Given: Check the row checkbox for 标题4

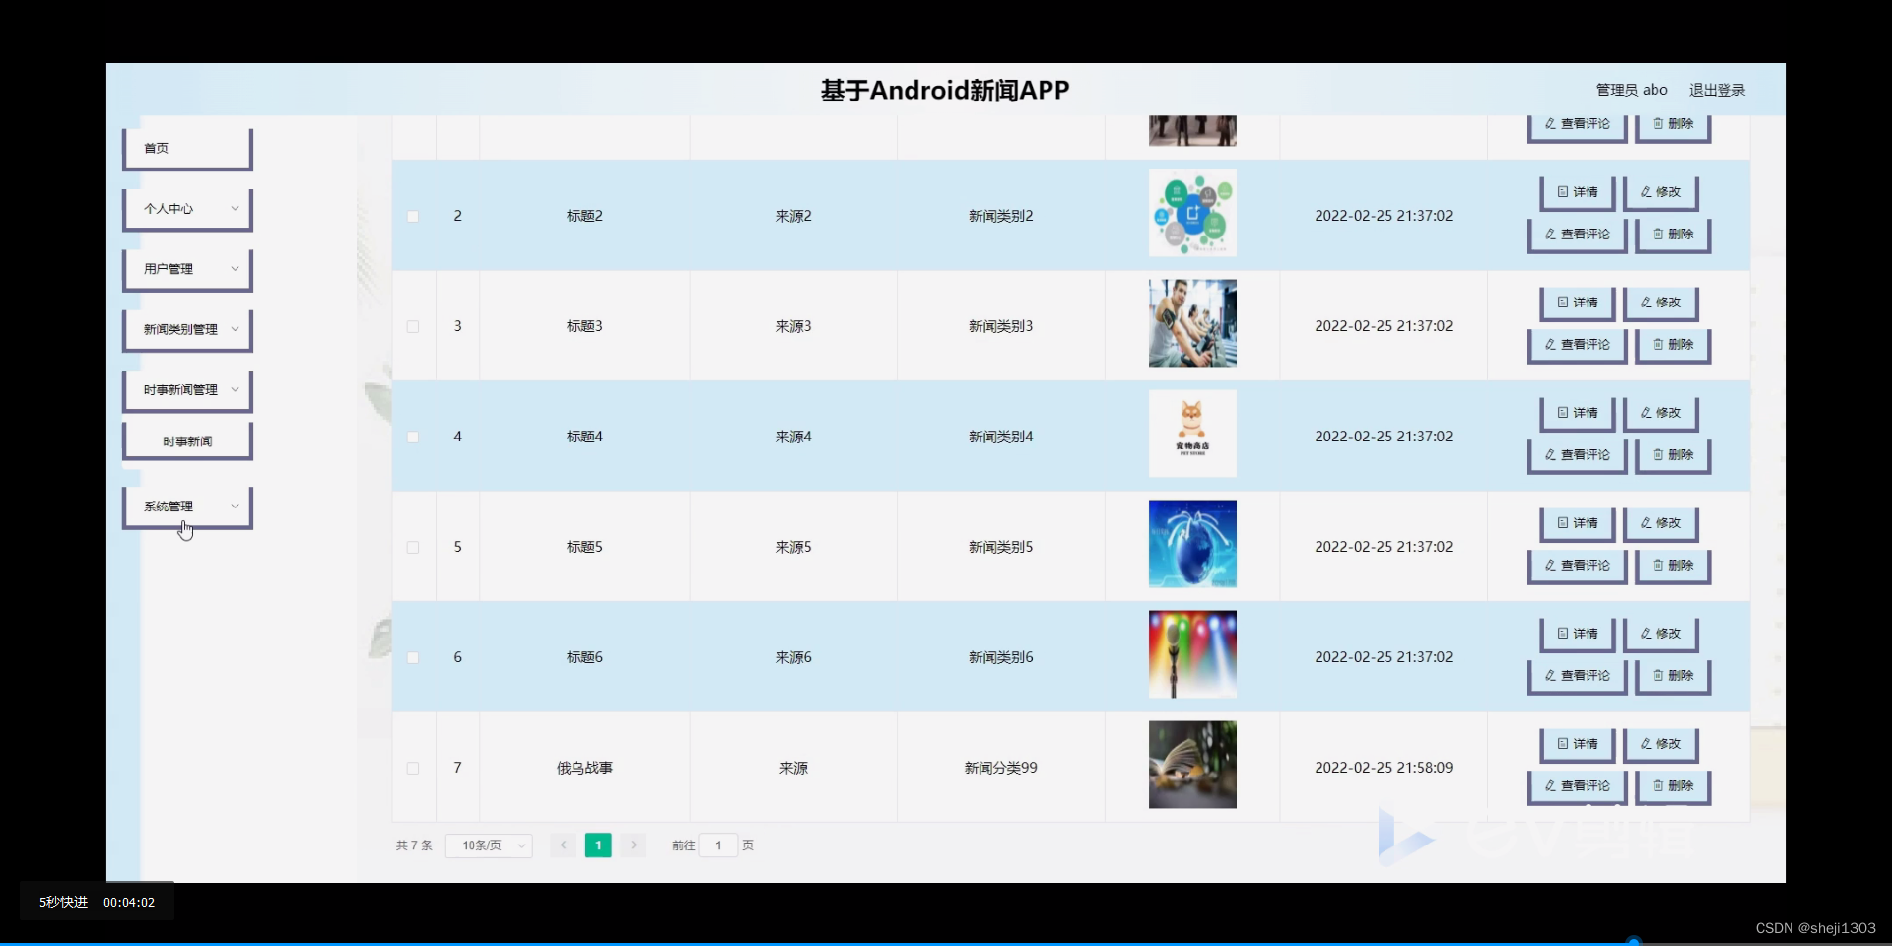Looking at the screenshot, I should point(413,437).
